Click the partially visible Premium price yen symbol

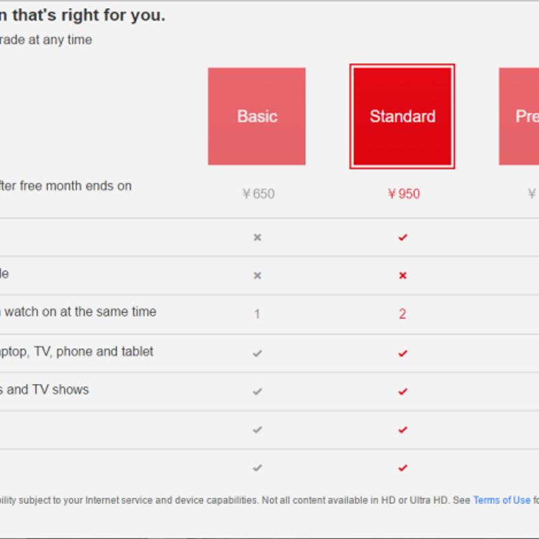(532, 193)
